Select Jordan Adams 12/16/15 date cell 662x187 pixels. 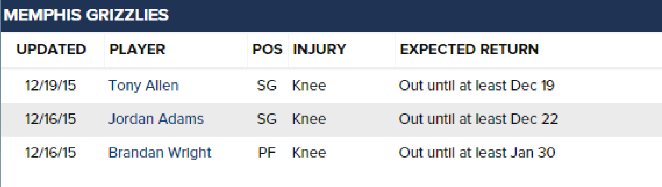(x=50, y=119)
